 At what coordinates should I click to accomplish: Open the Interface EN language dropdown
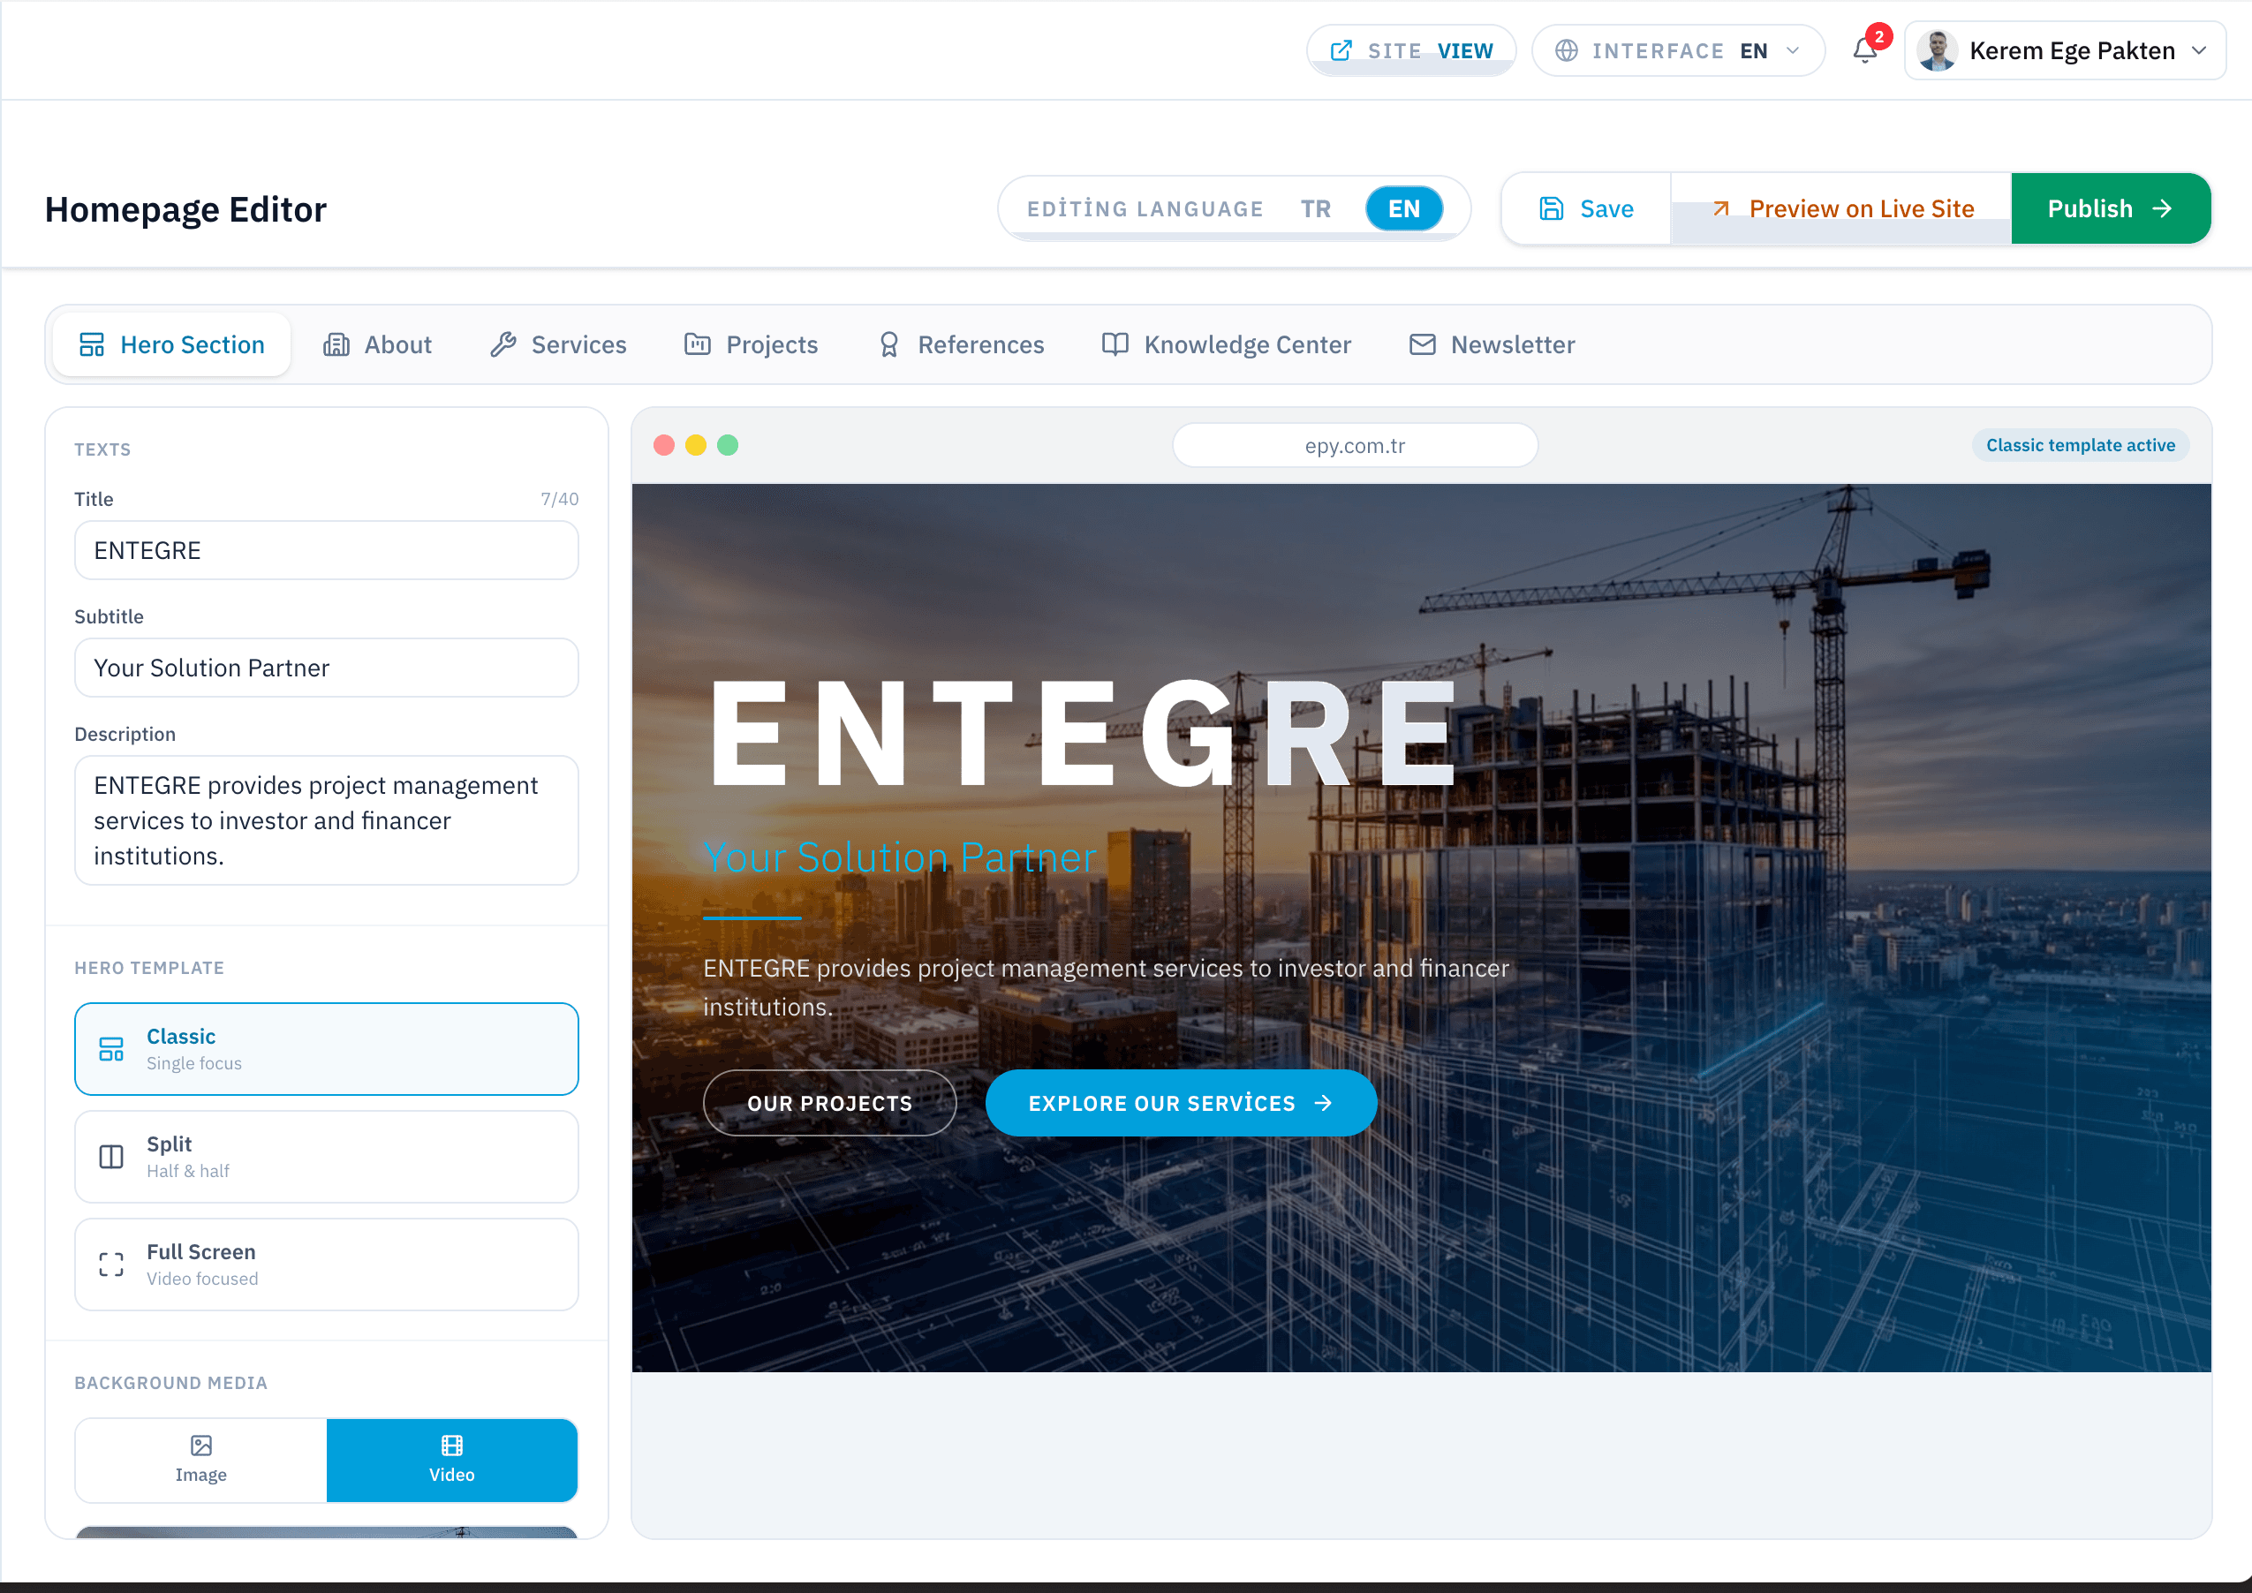pyautogui.click(x=1678, y=50)
